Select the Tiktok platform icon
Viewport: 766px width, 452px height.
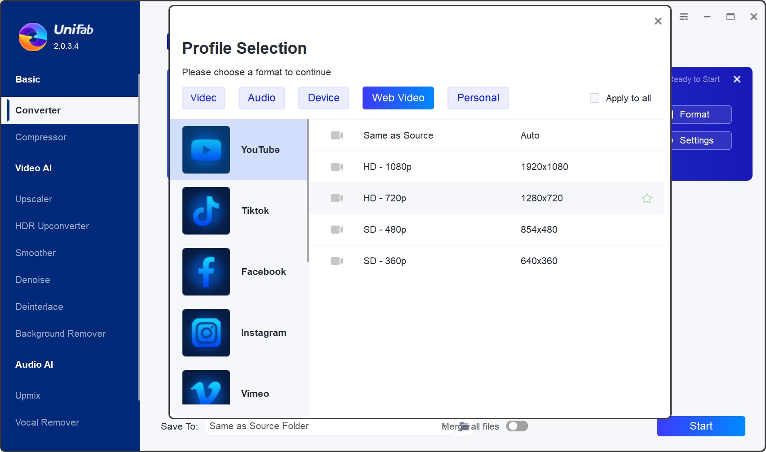[206, 211]
